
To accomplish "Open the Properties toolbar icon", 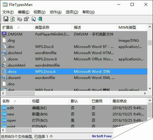I will 26,19.
